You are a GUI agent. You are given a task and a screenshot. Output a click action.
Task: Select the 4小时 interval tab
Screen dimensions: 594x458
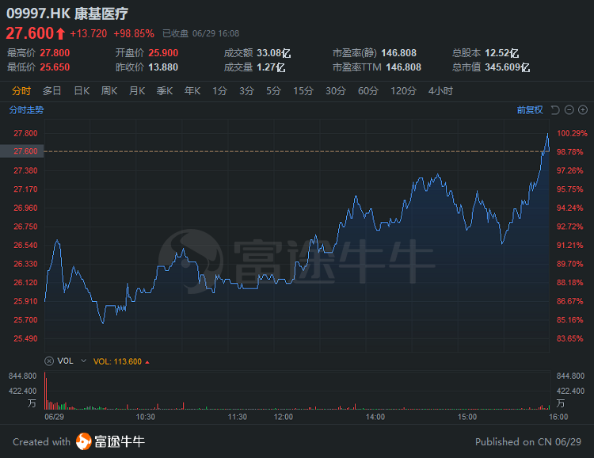pos(440,91)
